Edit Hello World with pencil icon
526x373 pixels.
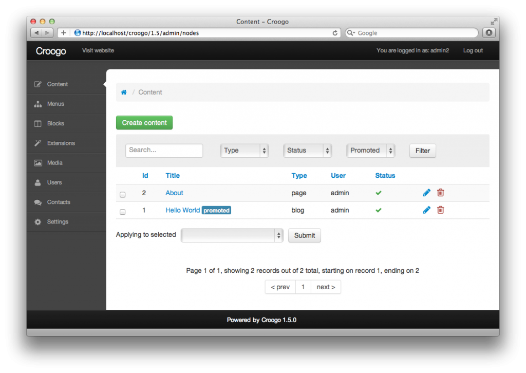click(426, 210)
